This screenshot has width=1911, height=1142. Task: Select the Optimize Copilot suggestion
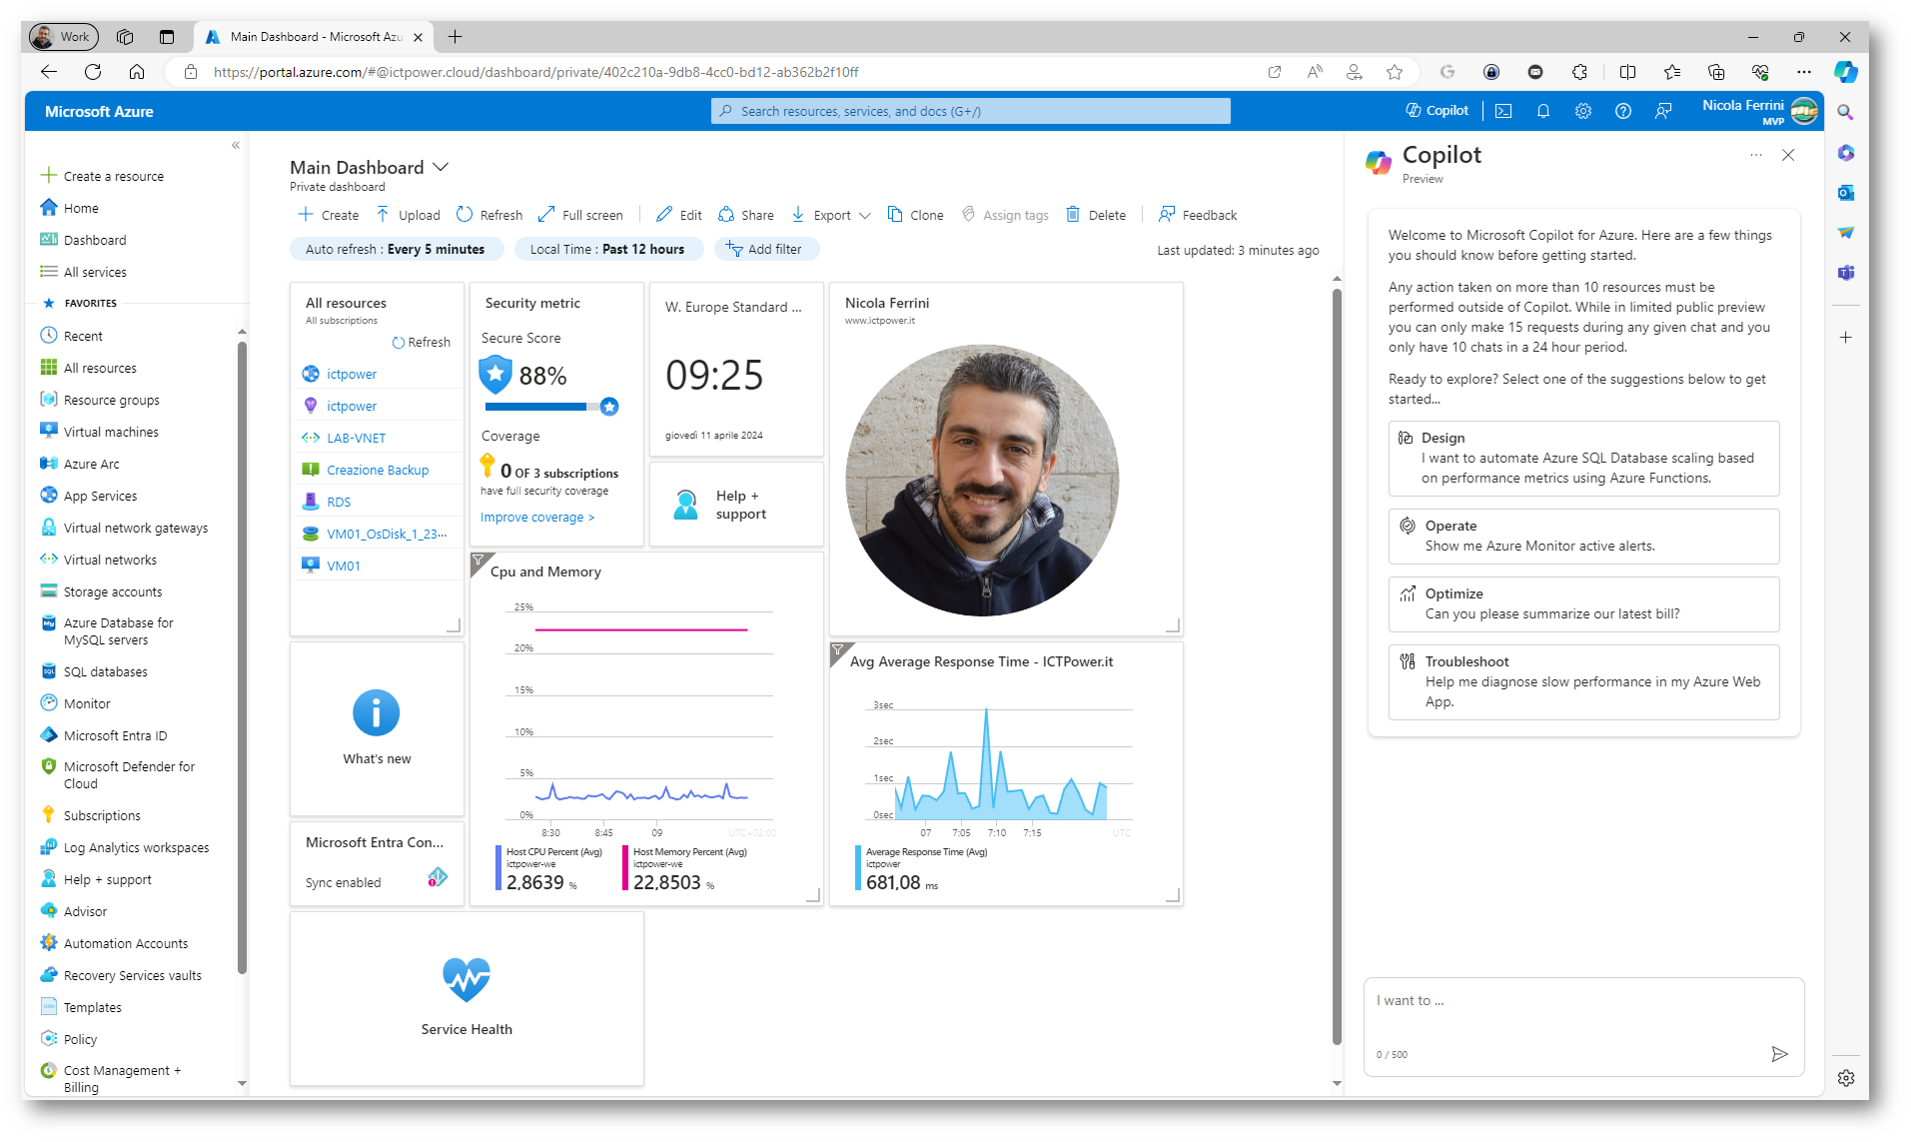pyautogui.click(x=1583, y=604)
